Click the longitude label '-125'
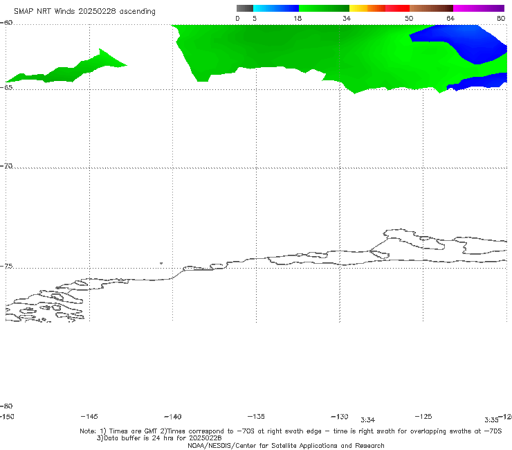 pyautogui.click(x=423, y=416)
